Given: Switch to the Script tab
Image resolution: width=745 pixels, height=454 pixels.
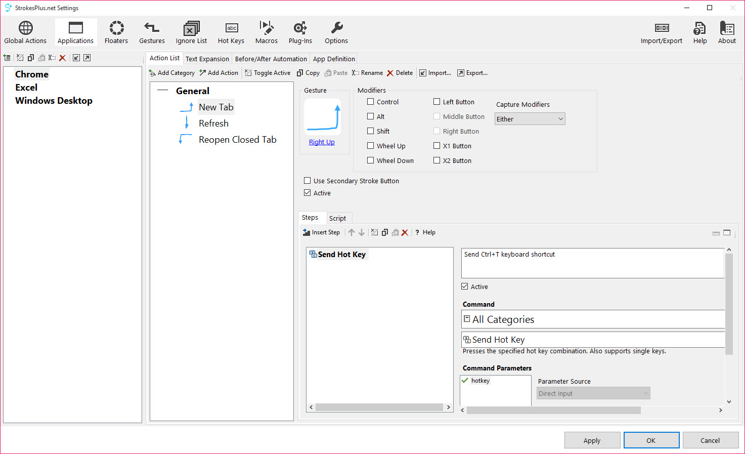Looking at the screenshot, I should (x=337, y=218).
